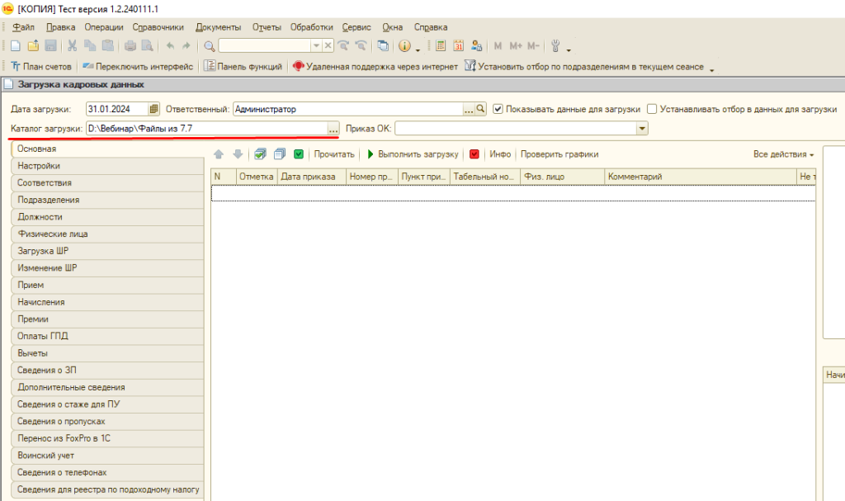Expand the toolbar search box dropdown arrow
The height and width of the screenshot is (501, 845).
pyautogui.click(x=315, y=46)
